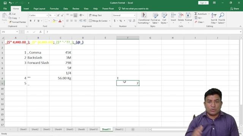243x136 pixels.
Task: Toggle align right
Action: click(76, 21)
